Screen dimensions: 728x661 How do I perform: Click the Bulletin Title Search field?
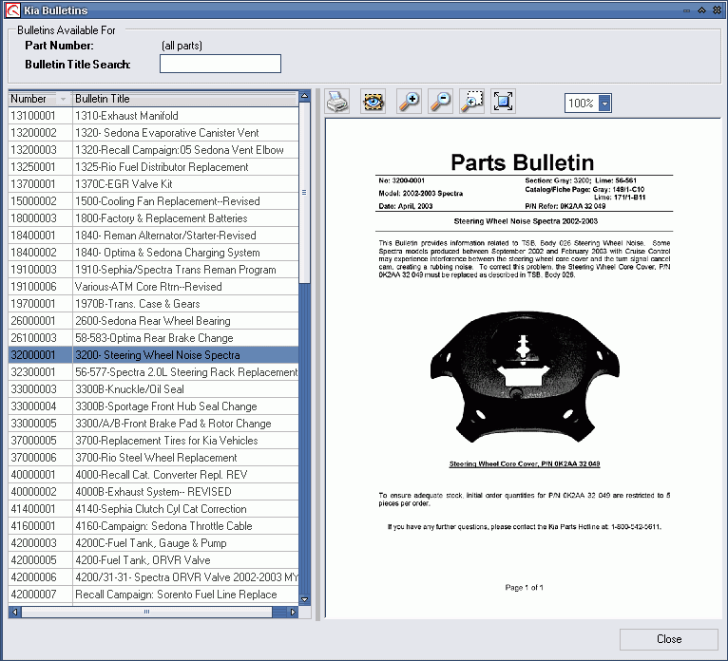(x=220, y=64)
